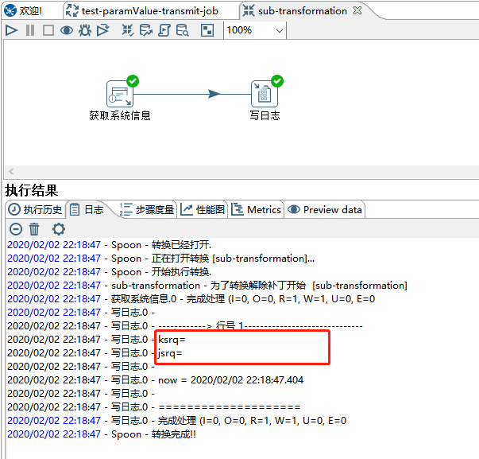Click the 写日志 step label
Screen dimensions: 479x459
[265, 115]
